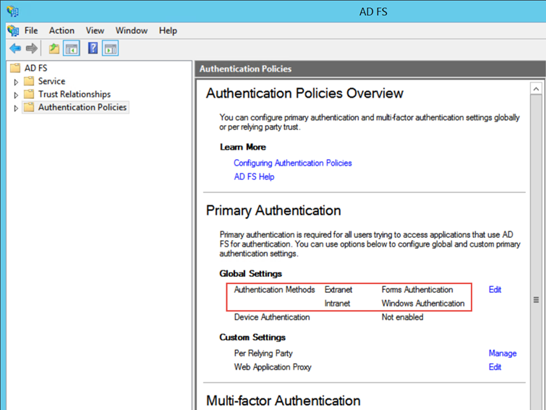Click the 'Per Relying Party' label

[x=263, y=354]
